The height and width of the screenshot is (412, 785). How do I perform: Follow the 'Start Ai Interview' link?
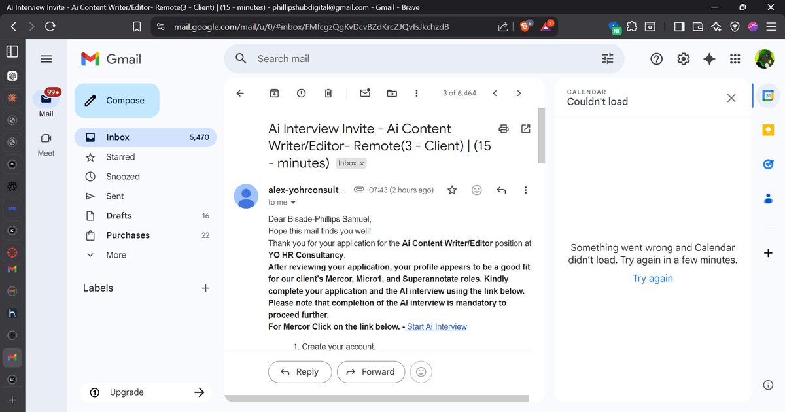pos(436,326)
